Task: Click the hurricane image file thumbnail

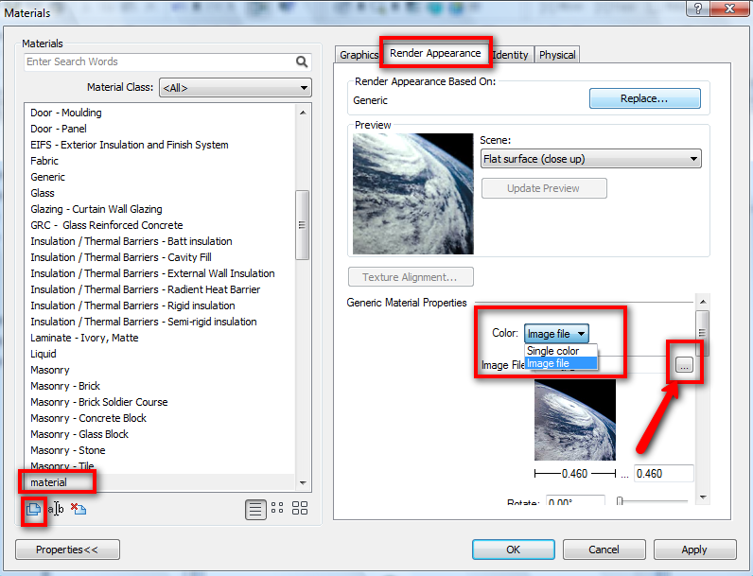Action: (575, 420)
